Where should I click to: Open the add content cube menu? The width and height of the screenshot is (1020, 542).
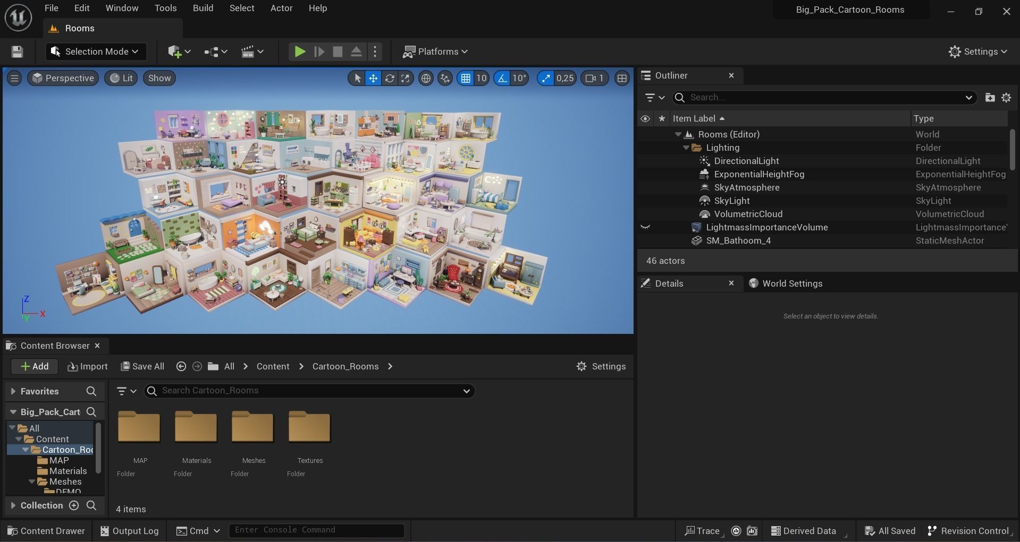pos(179,51)
